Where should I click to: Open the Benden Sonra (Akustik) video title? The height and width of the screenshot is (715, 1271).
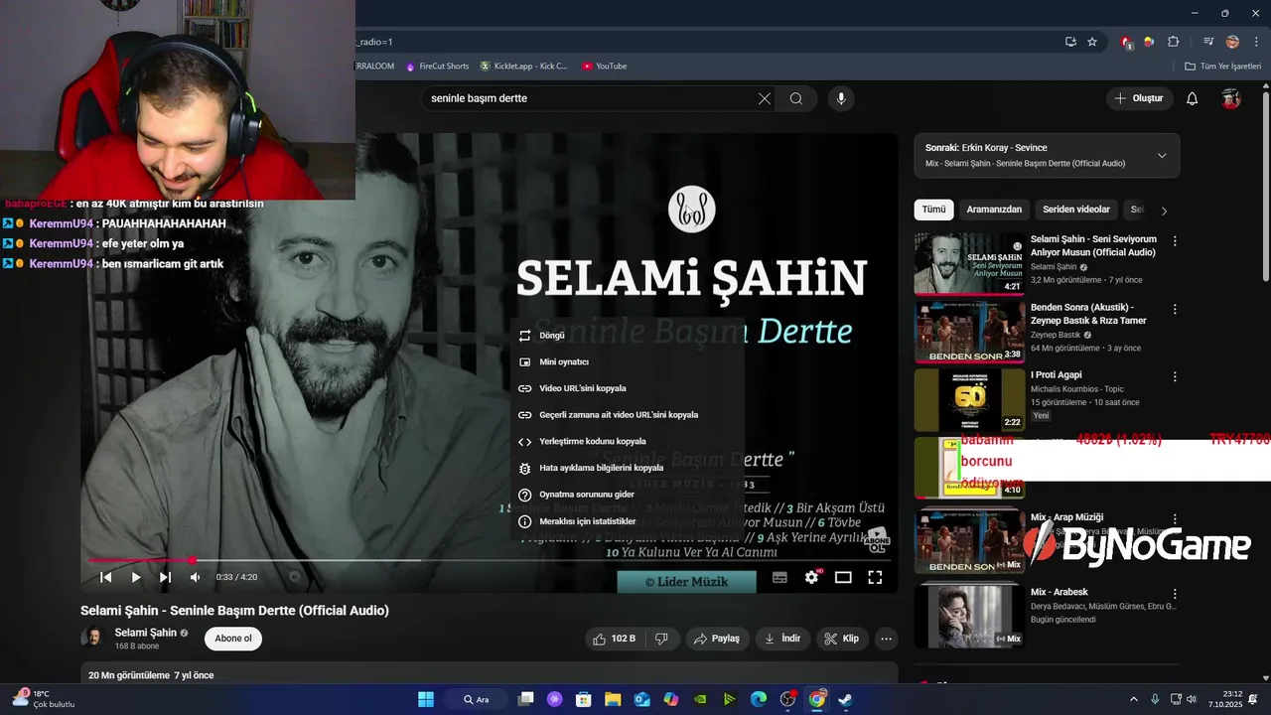tap(1088, 314)
